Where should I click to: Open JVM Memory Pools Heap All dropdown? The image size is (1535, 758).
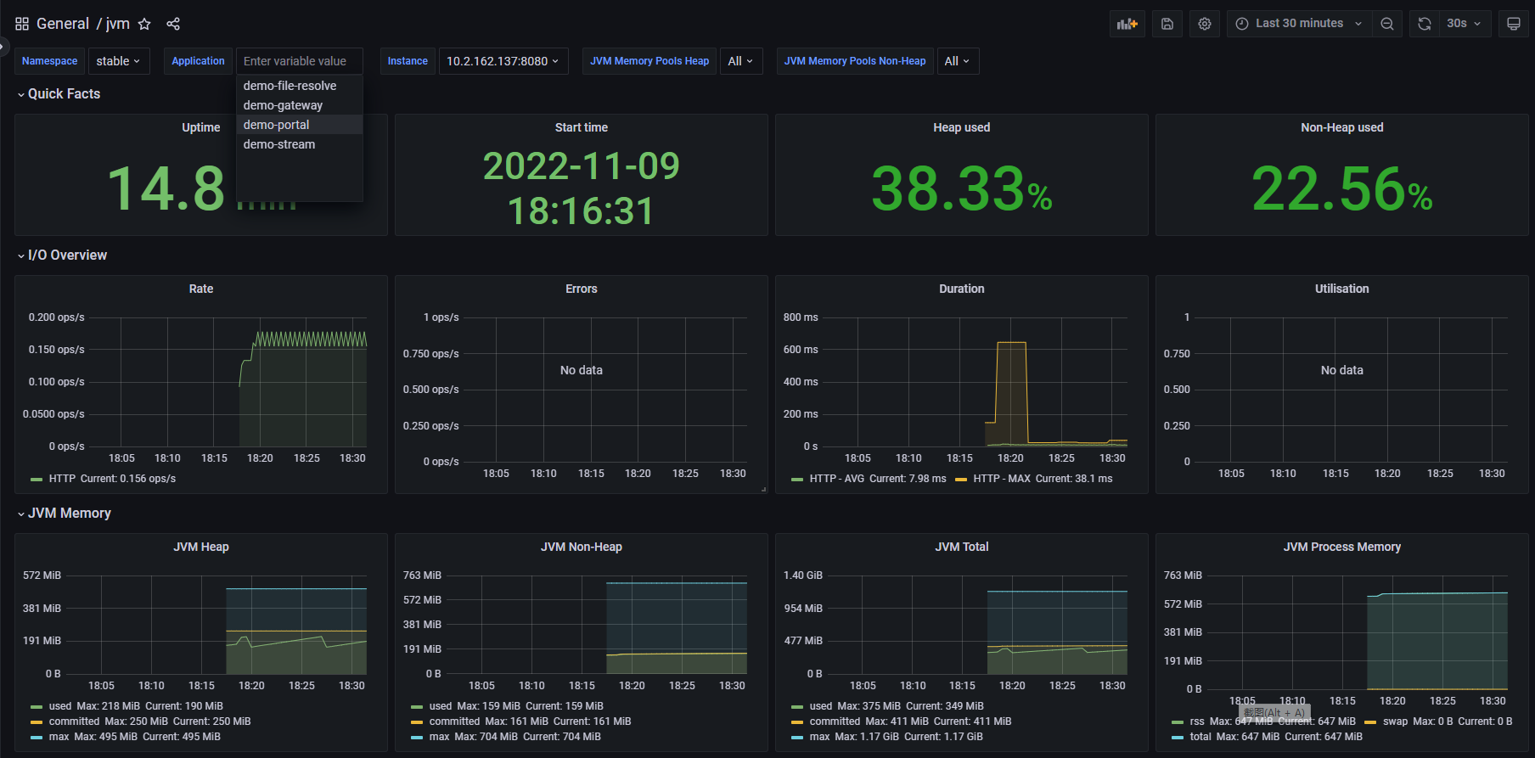click(x=741, y=61)
